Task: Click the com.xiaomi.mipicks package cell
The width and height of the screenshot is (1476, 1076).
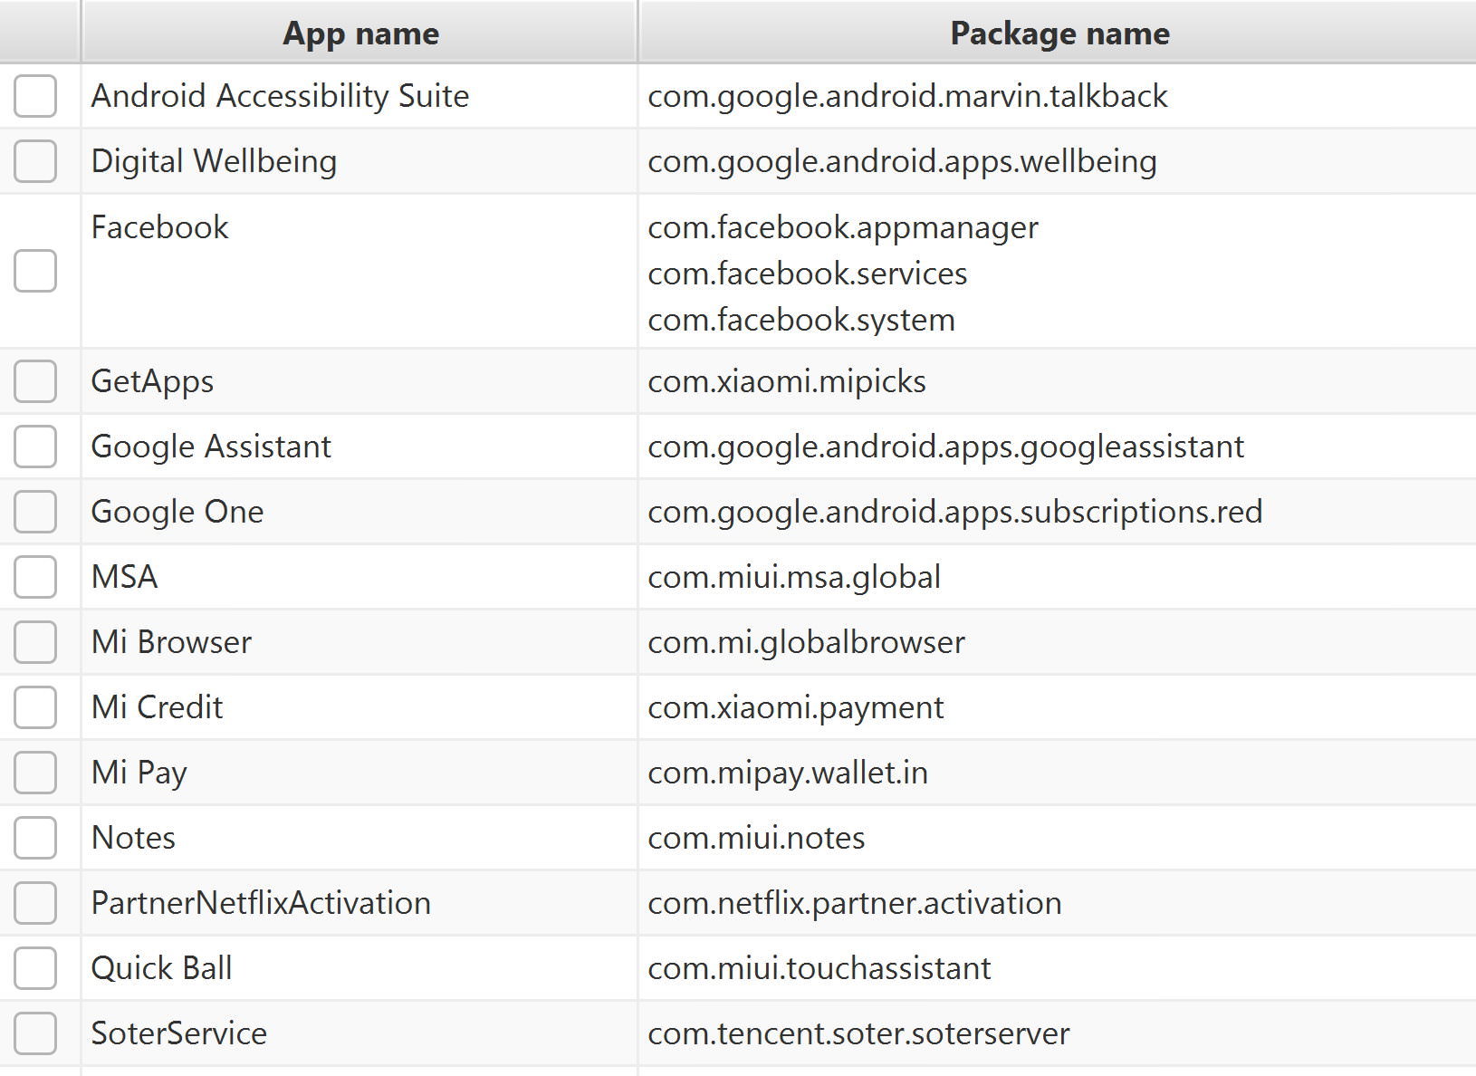Action: point(786,381)
